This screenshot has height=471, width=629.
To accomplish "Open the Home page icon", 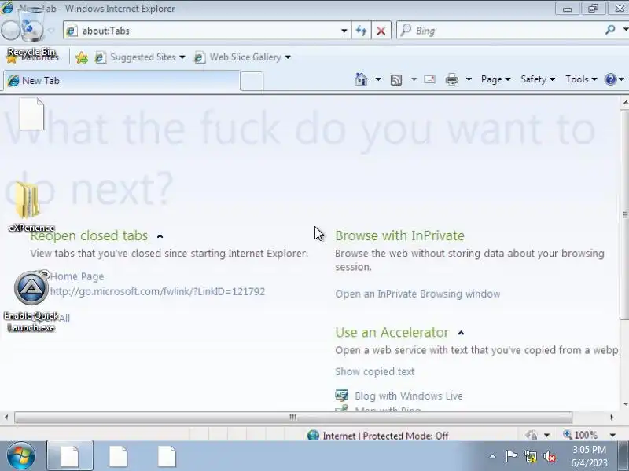I will (x=361, y=79).
